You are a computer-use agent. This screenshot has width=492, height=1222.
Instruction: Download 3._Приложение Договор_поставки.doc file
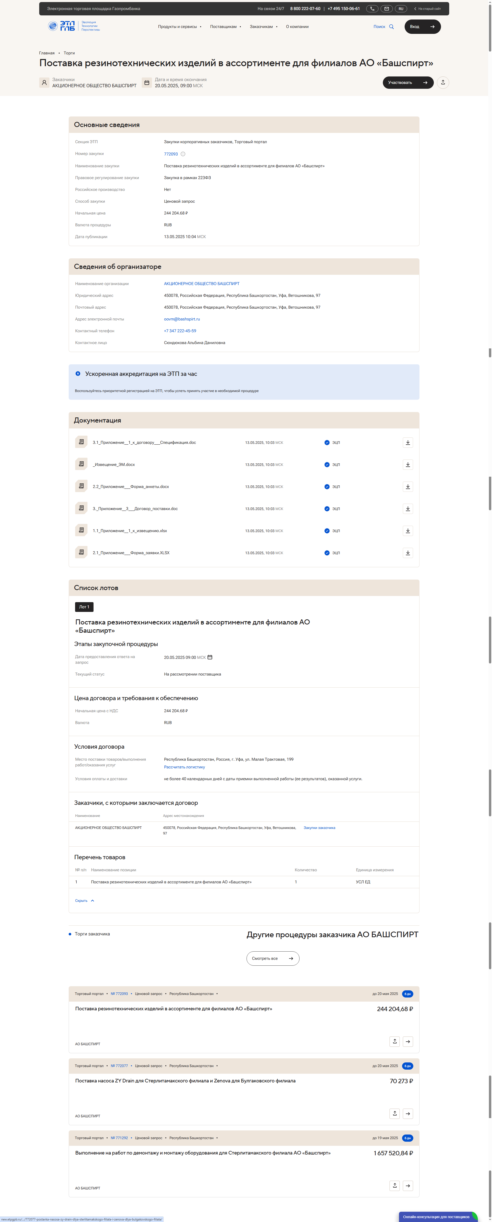(x=408, y=509)
